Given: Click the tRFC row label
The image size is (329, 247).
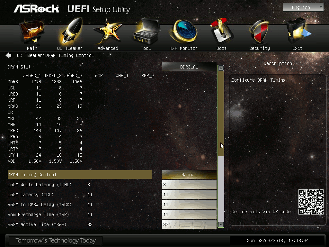Looking at the screenshot, I should [13, 131].
